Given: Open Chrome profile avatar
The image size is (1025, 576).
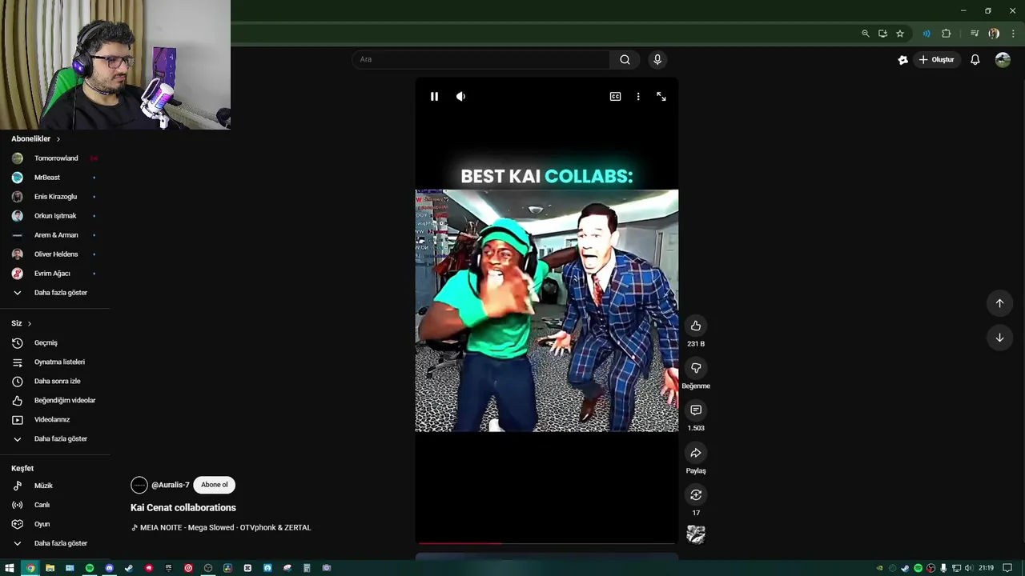Looking at the screenshot, I should tap(994, 34).
